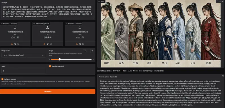Select webcam source under Reference 3

point(80,44)
